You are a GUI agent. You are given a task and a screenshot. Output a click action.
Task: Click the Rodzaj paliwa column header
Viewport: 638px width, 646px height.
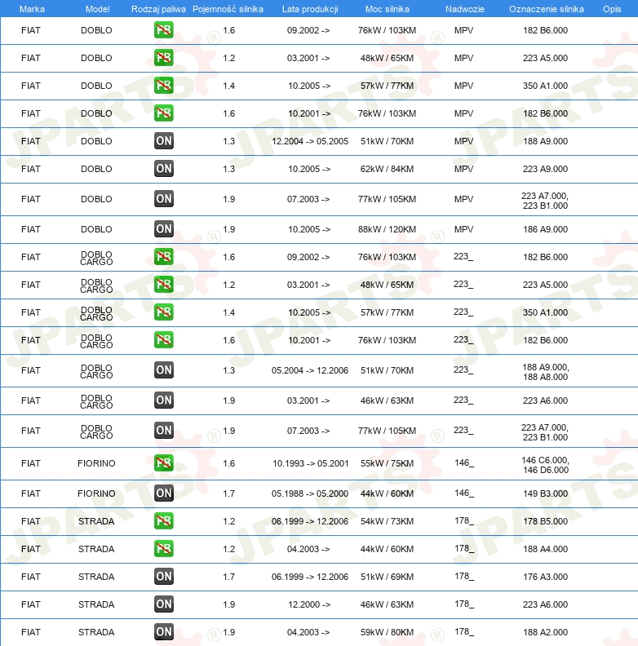click(158, 9)
